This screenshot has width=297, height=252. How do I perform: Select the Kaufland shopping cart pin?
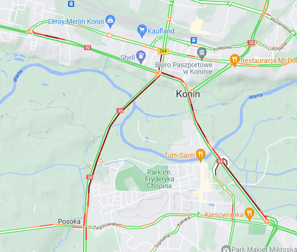(142, 31)
